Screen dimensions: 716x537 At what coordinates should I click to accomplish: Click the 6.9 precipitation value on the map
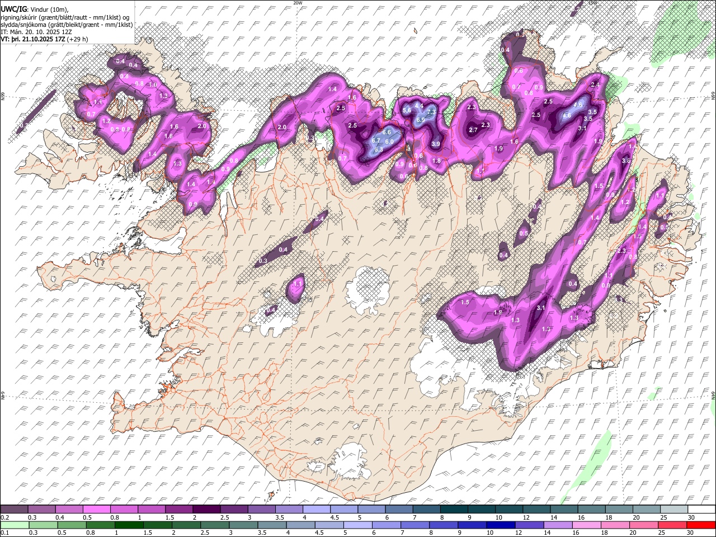(421, 120)
